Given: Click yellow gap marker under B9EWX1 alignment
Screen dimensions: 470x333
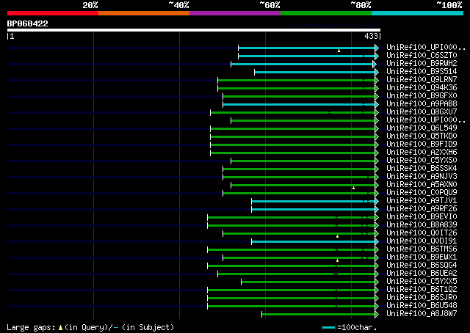Looking at the screenshot, I should coord(338,260).
